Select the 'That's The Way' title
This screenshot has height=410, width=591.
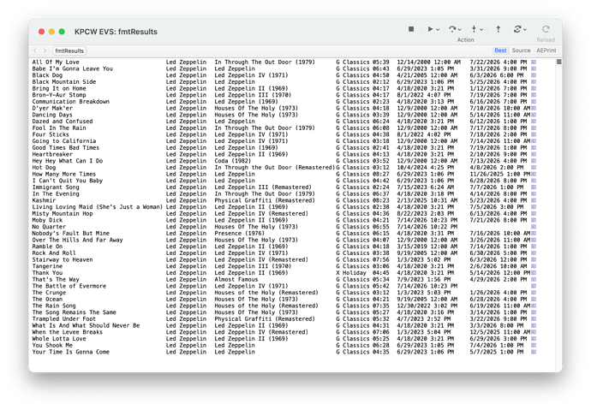[x=56, y=279]
